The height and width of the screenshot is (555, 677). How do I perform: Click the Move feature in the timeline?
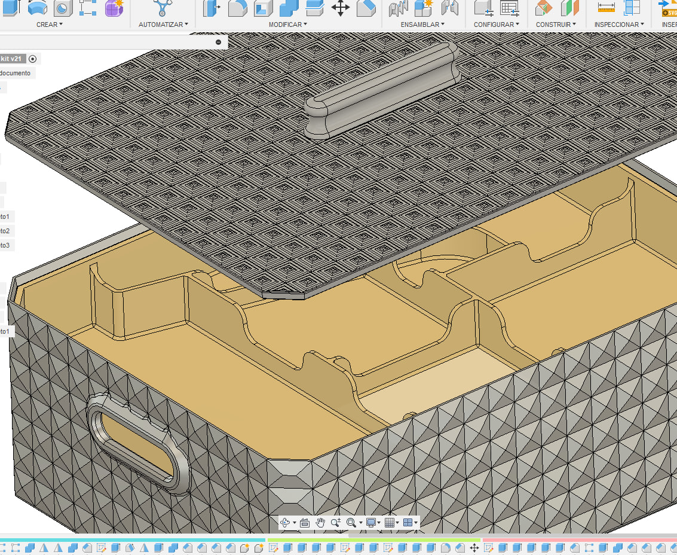(x=474, y=548)
